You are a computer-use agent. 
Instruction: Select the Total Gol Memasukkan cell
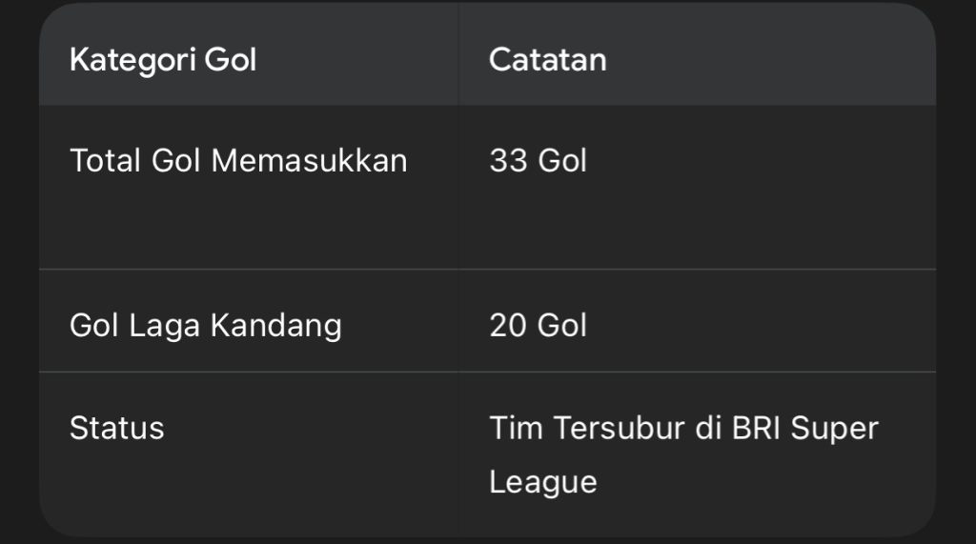pos(238,161)
